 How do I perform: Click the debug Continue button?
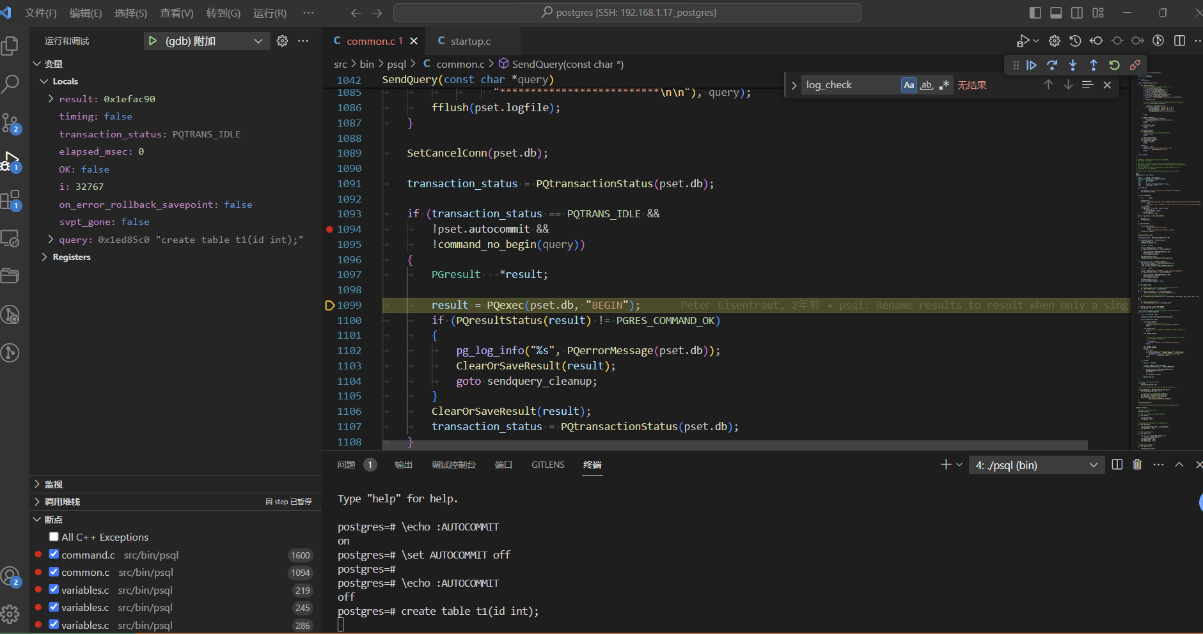1031,65
